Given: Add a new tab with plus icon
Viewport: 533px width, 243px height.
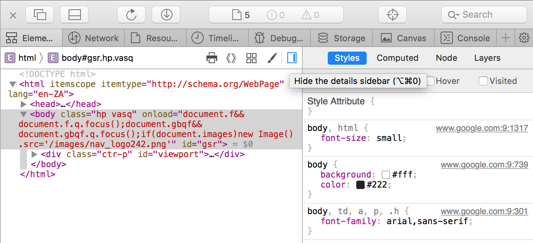Looking at the screenshot, I should (x=505, y=38).
